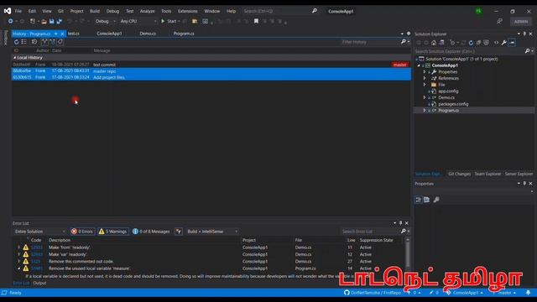
Task: Pin the History - Program.cs tab
Action: pos(56,34)
